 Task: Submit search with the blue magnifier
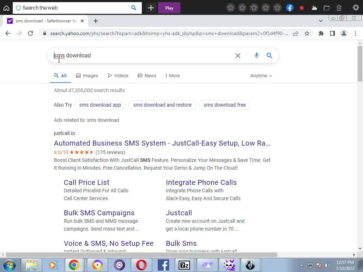(269, 56)
